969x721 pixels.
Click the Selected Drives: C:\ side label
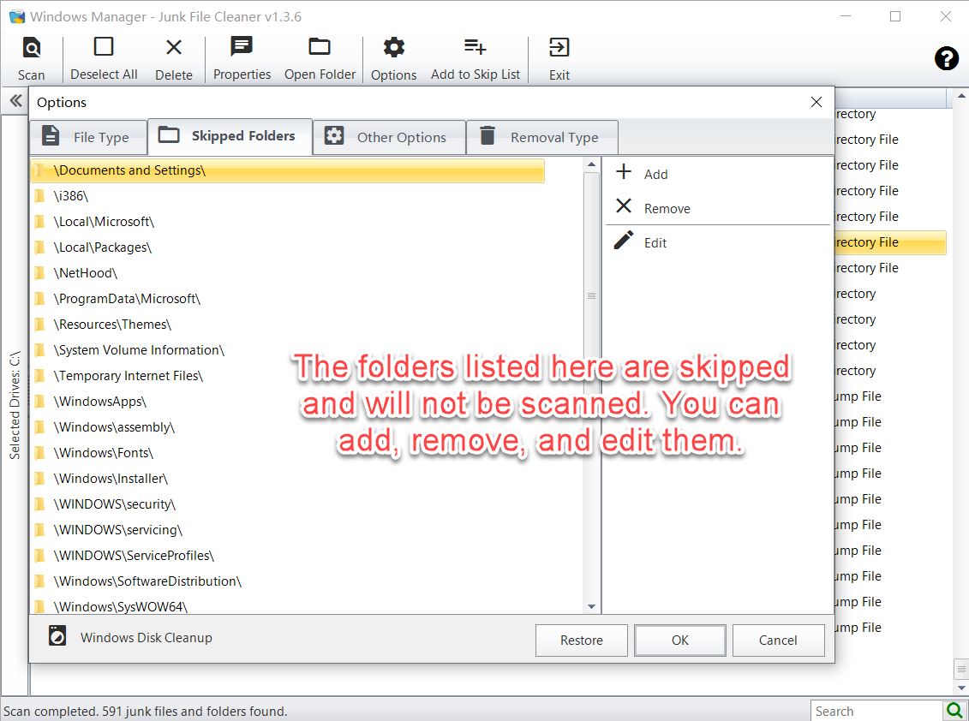(x=15, y=405)
